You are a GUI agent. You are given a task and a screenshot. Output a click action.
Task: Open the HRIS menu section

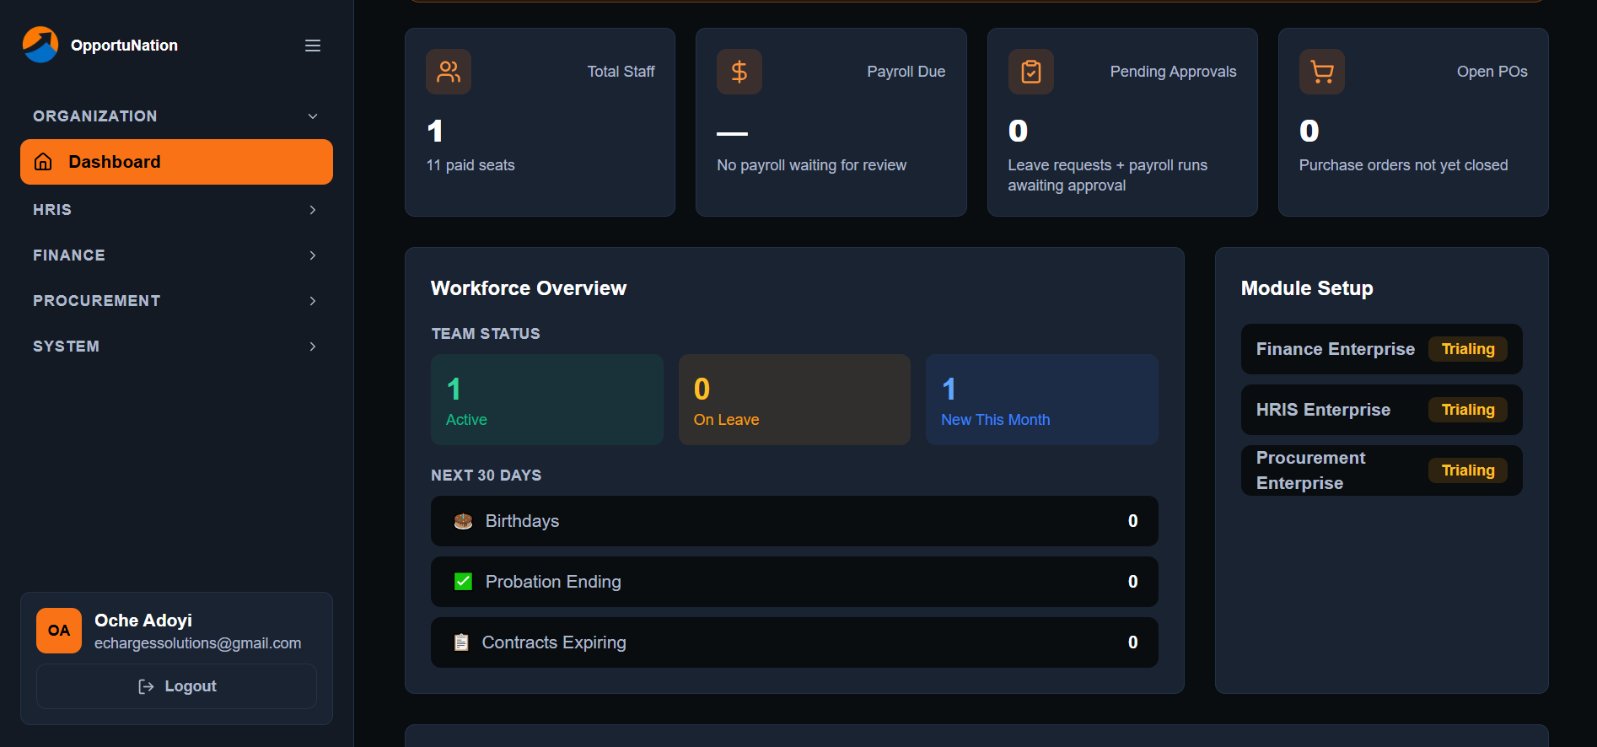176,210
